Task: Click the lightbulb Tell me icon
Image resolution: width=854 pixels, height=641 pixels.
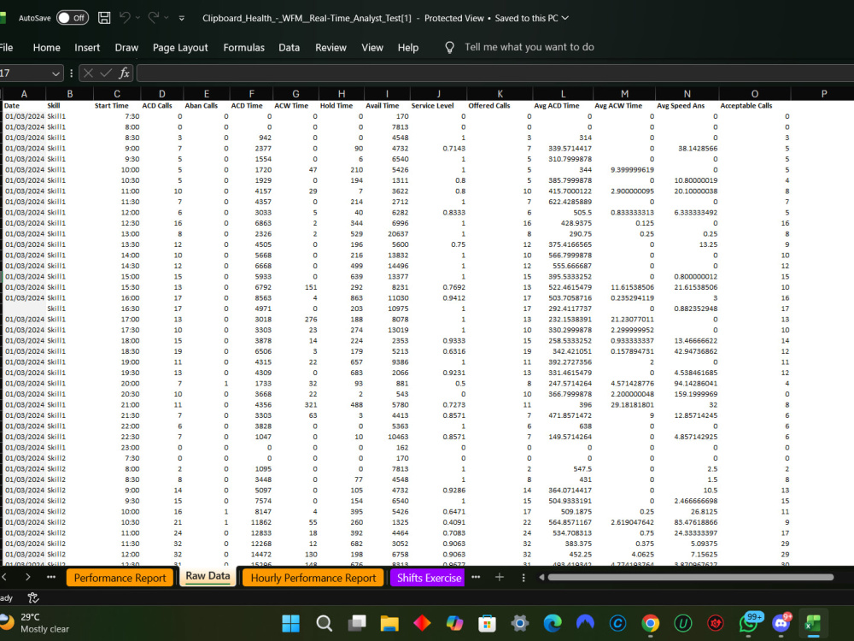Action: pos(449,47)
